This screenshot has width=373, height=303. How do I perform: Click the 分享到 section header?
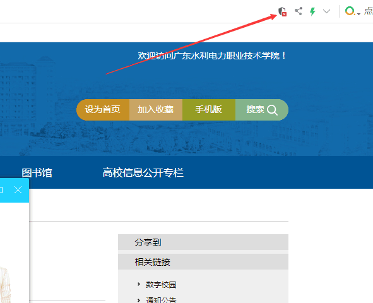point(203,242)
